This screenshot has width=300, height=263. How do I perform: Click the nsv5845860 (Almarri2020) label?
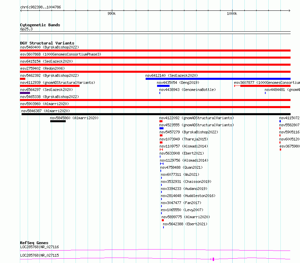tap(74, 118)
